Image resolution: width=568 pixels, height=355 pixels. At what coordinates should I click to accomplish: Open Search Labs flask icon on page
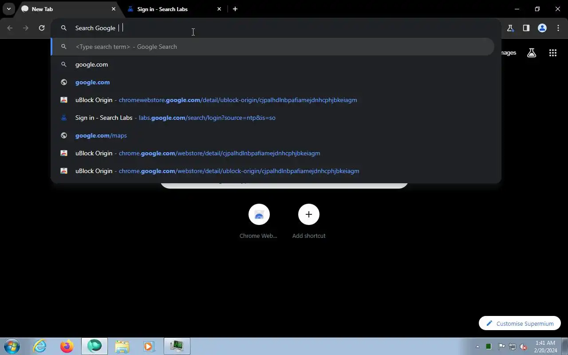[x=532, y=53]
